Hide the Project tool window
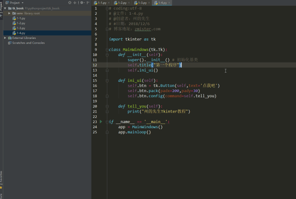The width and height of the screenshot is (296, 199). pos(88,3)
